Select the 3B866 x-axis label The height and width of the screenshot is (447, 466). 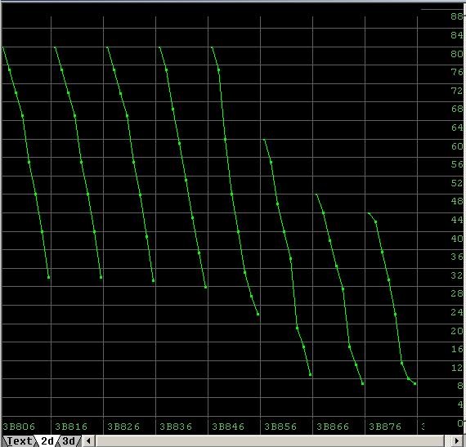click(x=333, y=427)
